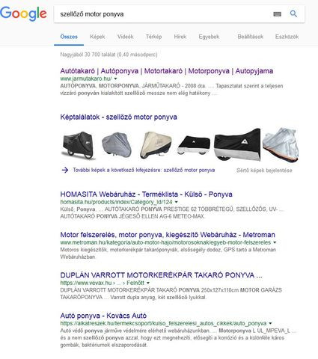
Task: Switch to the Videók tab
Action: [126, 37]
